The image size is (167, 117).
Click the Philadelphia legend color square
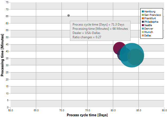click(x=143, y=22)
